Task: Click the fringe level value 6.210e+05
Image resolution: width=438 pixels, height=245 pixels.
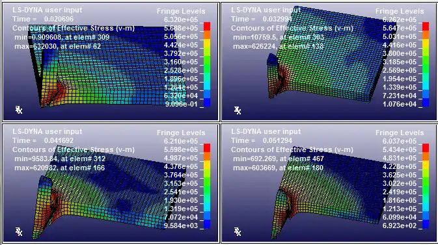Action: coord(181,141)
